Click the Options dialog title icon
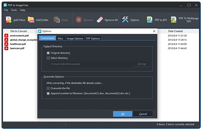 [40, 31]
